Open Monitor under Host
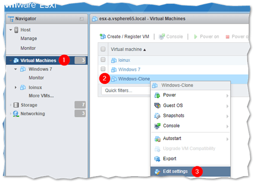The width and height of the screenshot is (254, 183). pyautogui.click(x=28, y=48)
